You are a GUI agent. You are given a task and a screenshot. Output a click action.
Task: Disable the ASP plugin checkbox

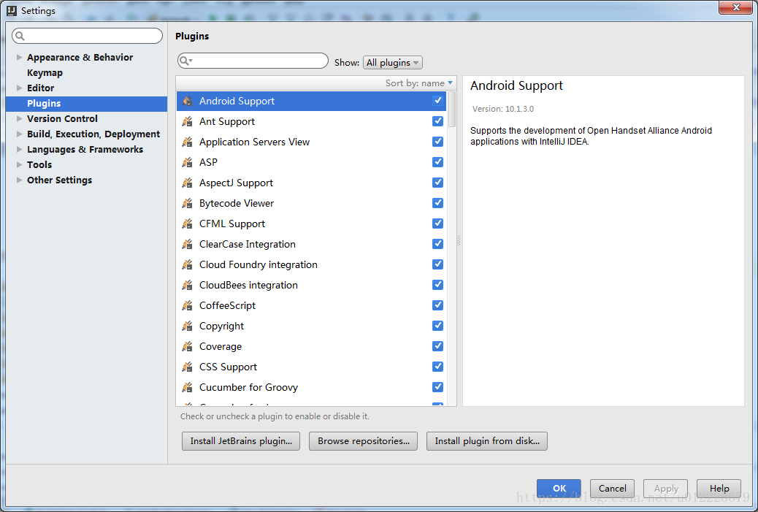point(437,162)
